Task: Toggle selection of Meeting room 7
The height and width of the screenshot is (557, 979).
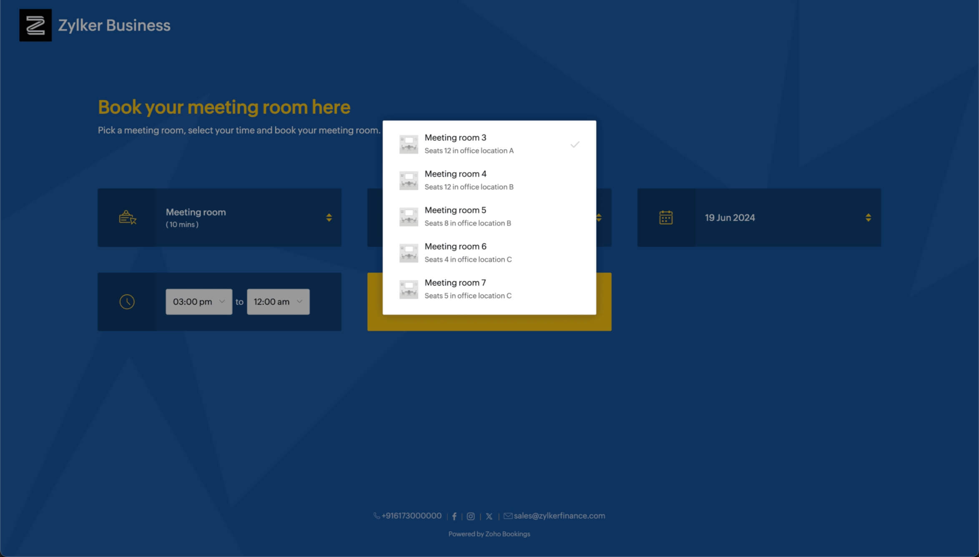Action: pyautogui.click(x=489, y=289)
